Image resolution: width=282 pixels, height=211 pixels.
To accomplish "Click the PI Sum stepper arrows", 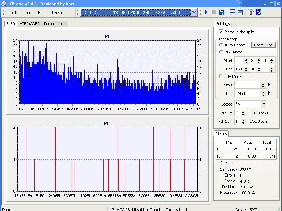I will pos(243,113).
